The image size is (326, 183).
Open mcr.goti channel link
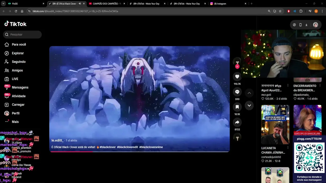point(266,95)
